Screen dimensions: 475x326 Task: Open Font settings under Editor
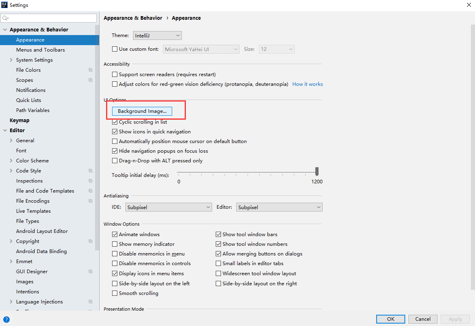click(21, 150)
